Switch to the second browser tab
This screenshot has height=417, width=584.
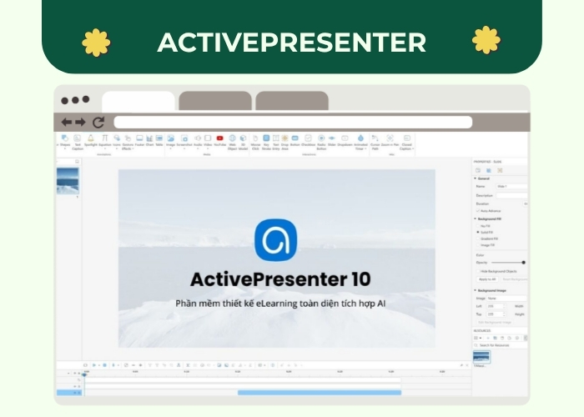(215, 101)
